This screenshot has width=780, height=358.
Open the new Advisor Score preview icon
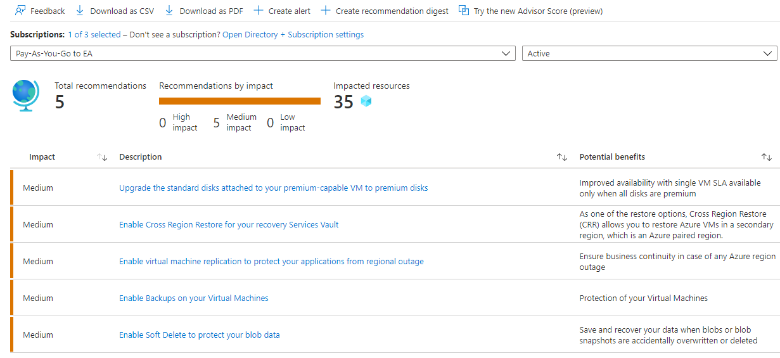(464, 11)
